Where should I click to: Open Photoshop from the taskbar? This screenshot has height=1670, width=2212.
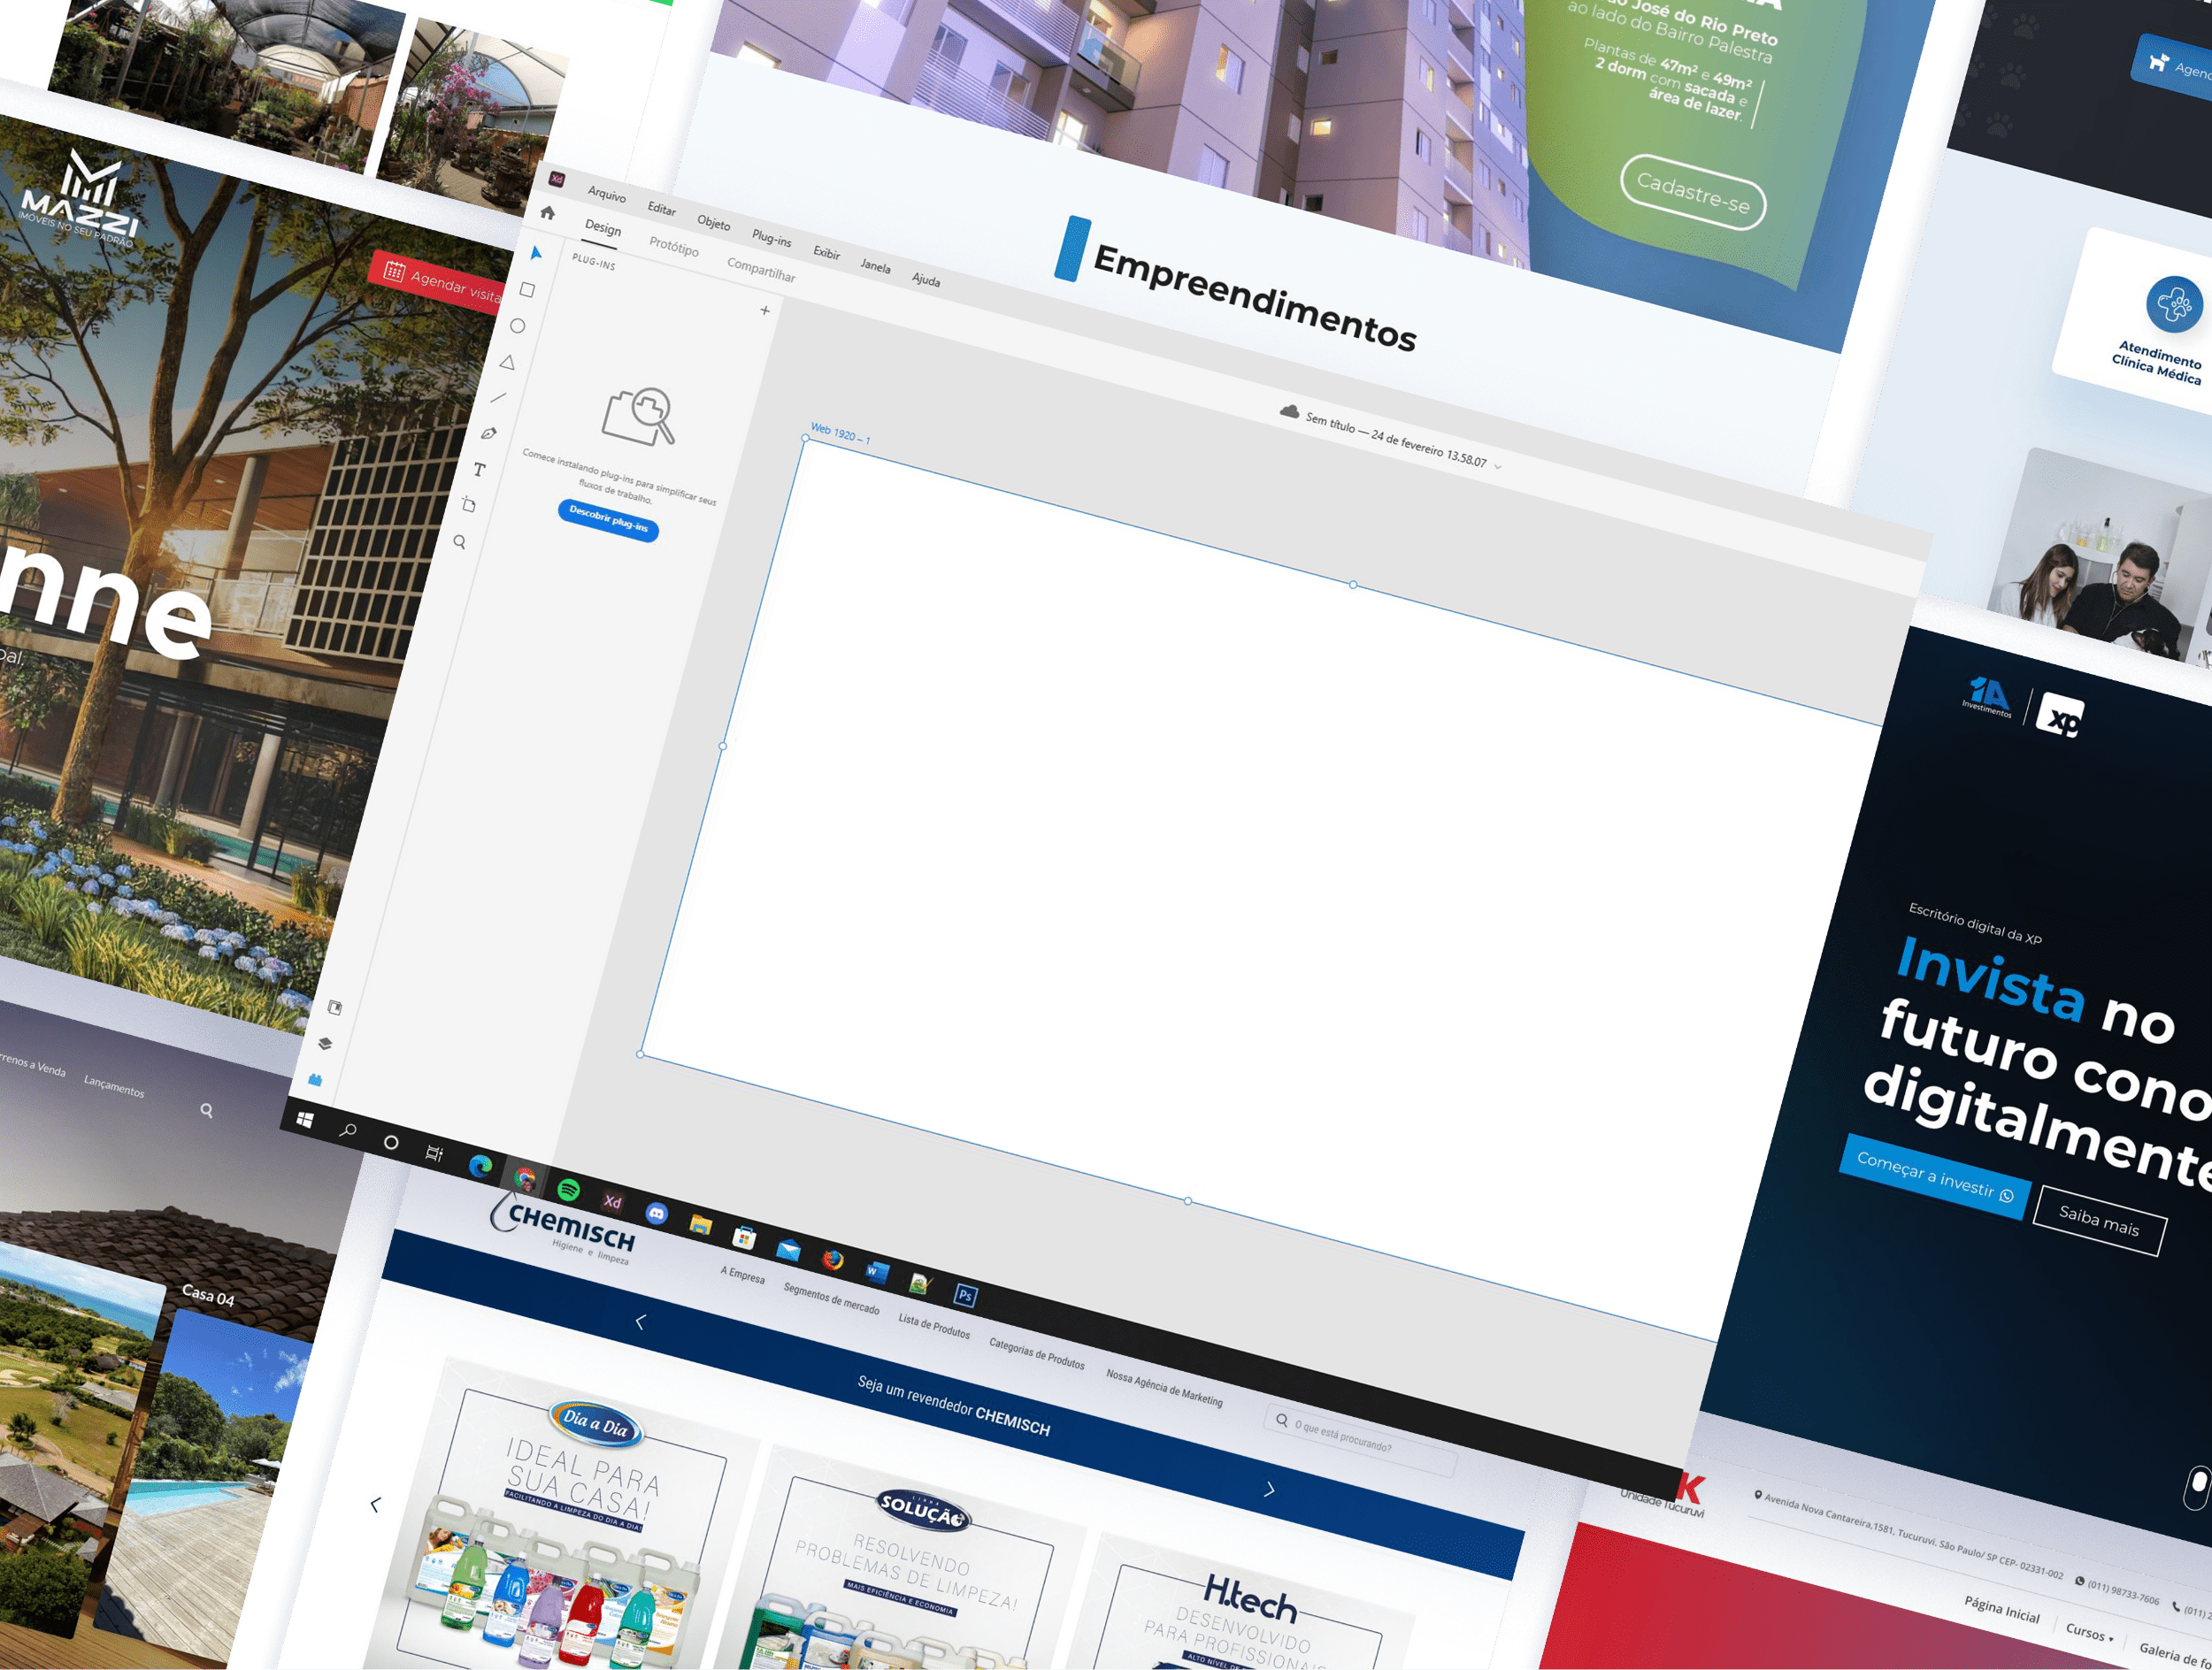click(x=965, y=1295)
